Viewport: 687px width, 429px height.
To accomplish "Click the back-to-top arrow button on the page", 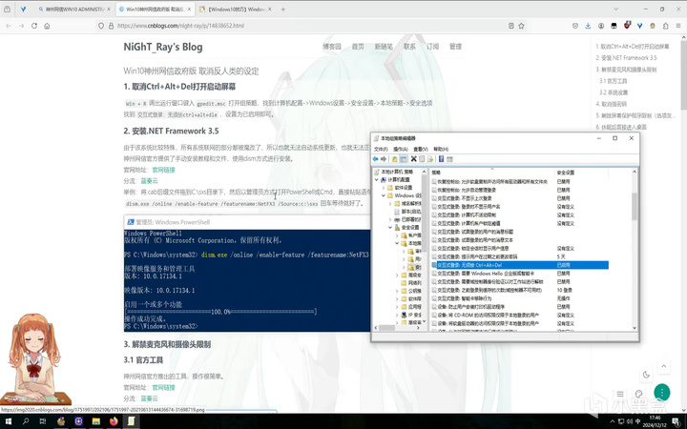I will [x=664, y=366].
